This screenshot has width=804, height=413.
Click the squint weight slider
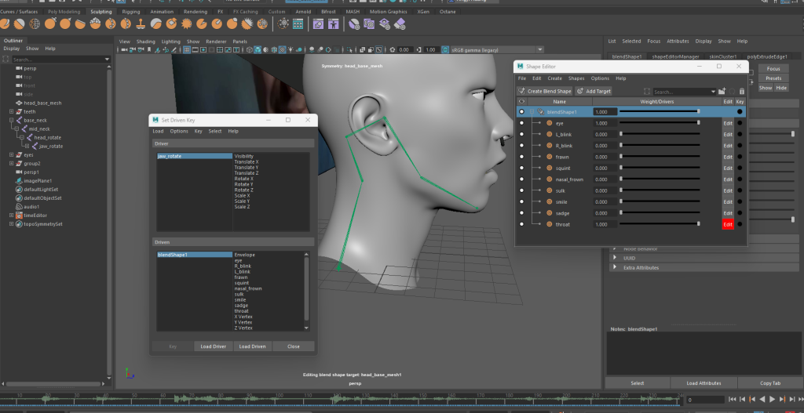(x=660, y=168)
